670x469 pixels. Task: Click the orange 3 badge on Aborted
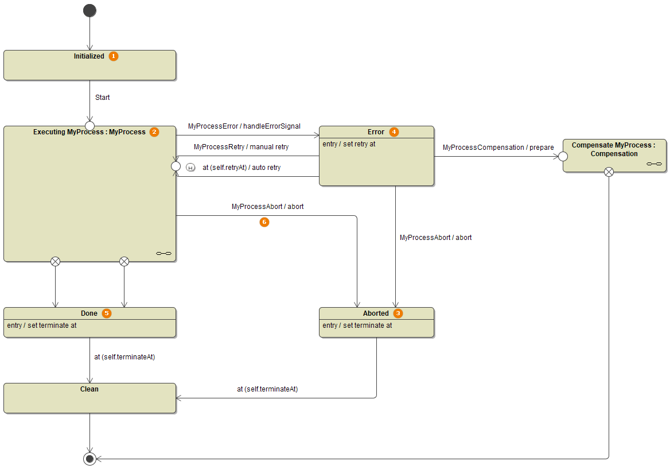pyautogui.click(x=398, y=313)
